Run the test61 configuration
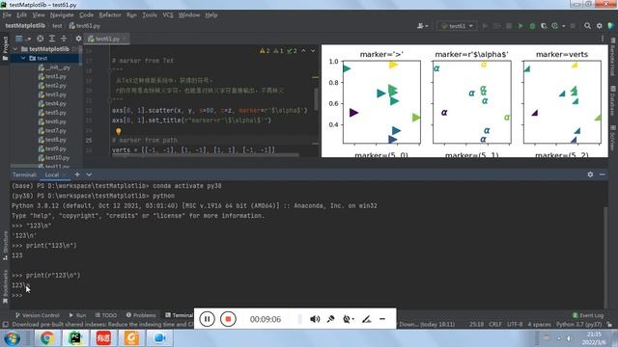The image size is (618, 347). click(x=520, y=26)
